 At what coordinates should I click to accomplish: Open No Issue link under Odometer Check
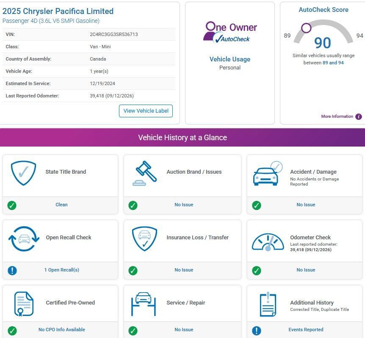pos(306,270)
